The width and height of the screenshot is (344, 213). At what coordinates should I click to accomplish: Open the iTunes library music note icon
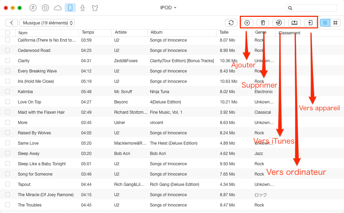33,8
